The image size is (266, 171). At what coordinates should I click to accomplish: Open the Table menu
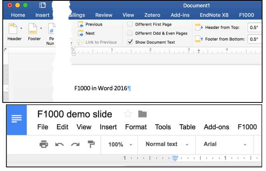point(187,127)
